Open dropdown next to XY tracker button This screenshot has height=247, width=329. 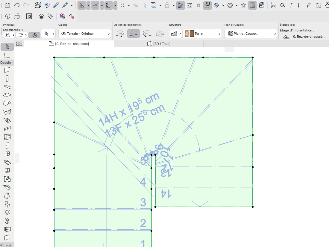pyautogui.click(x=115, y=5)
